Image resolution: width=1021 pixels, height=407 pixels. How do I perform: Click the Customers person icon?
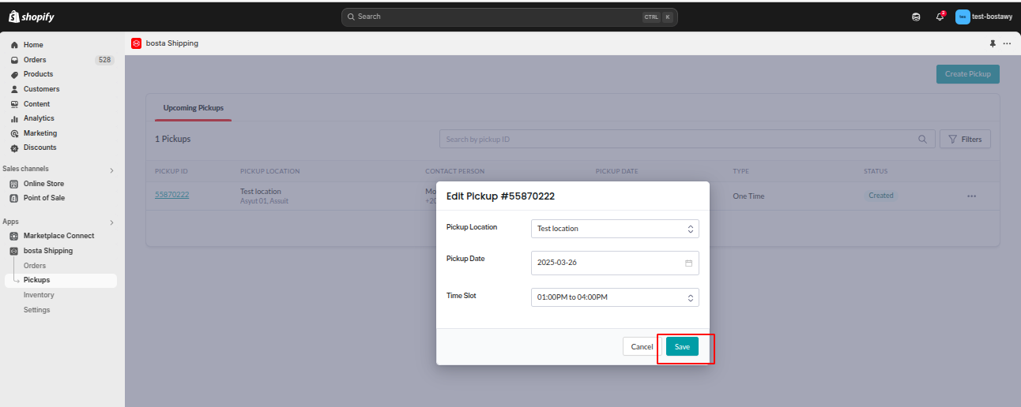[14, 89]
